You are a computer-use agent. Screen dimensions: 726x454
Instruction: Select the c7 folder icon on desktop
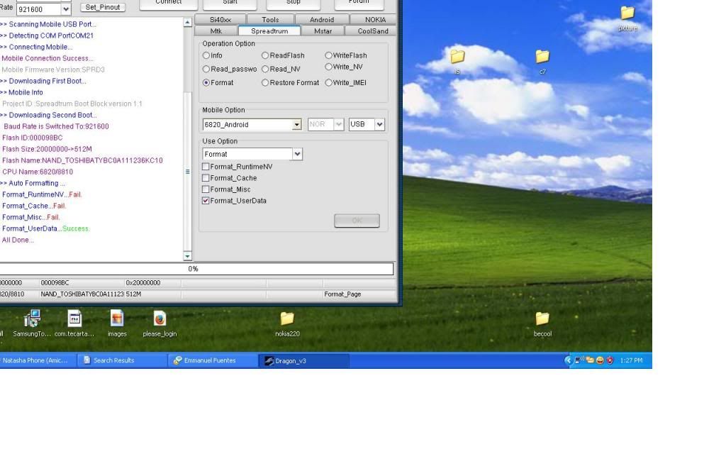[x=542, y=57]
